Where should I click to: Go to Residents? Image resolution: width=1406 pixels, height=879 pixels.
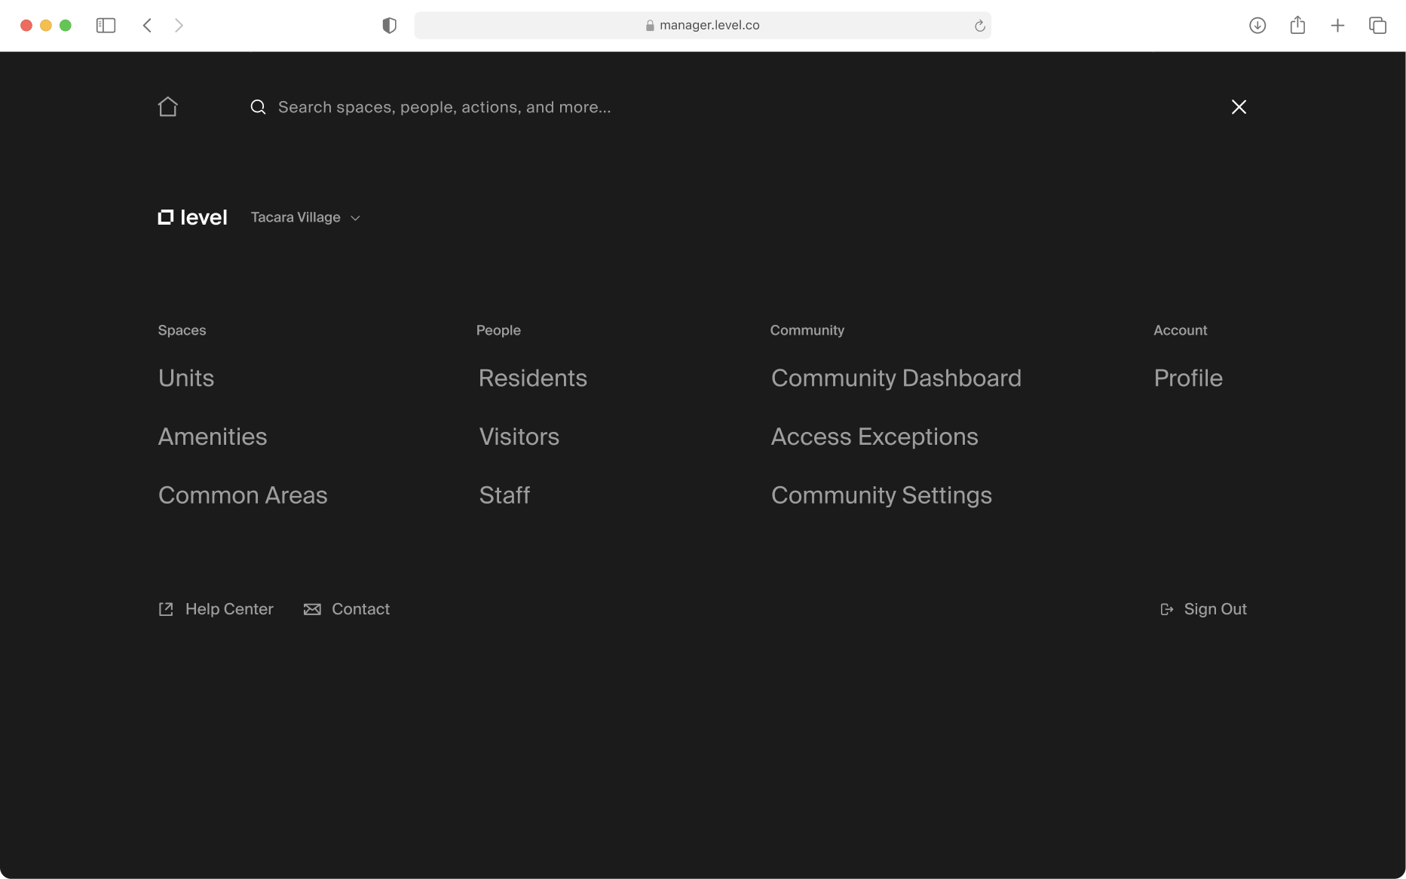pos(532,378)
